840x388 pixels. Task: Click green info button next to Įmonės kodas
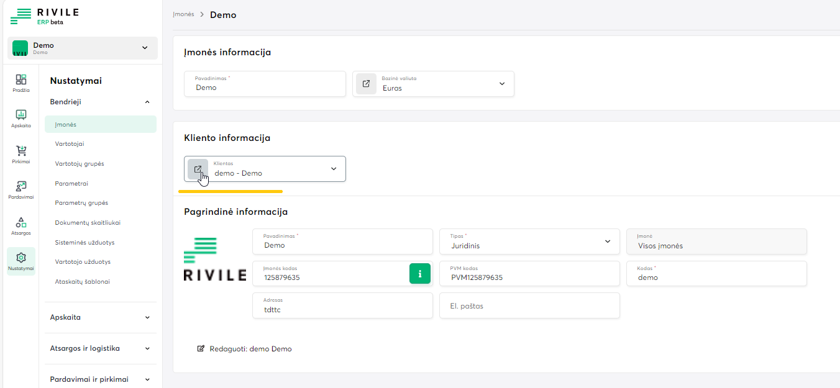tap(420, 273)
